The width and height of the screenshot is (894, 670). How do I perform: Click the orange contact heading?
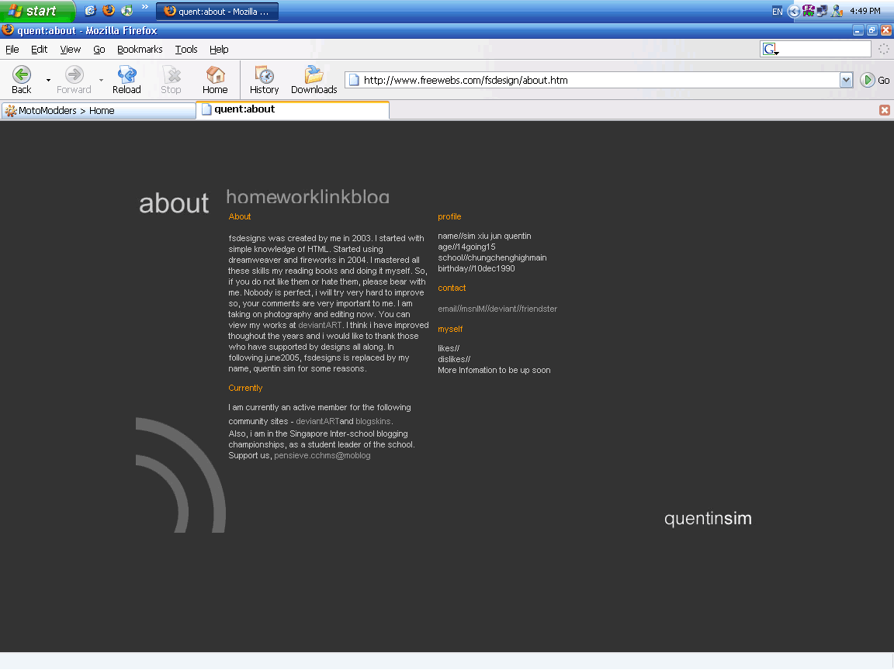pyautogui.click(x=452, y=288)
